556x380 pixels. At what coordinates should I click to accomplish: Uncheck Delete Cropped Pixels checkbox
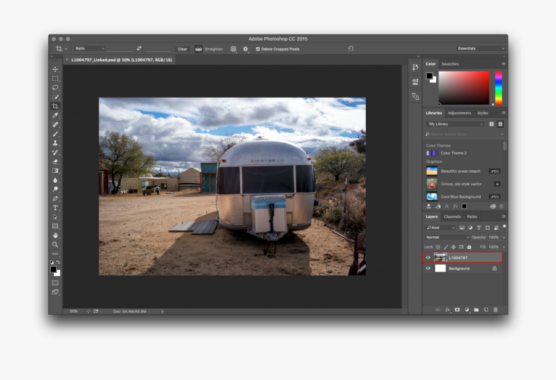(258, 49)
